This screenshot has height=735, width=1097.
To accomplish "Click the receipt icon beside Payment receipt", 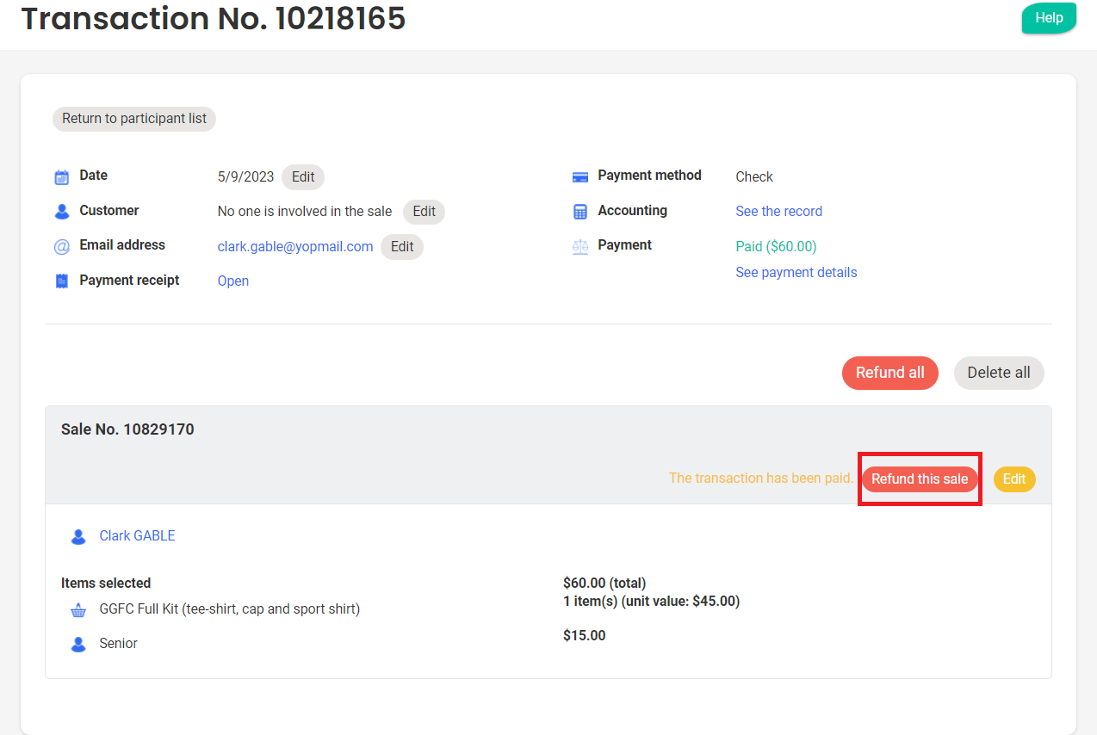I will point(62,281).
